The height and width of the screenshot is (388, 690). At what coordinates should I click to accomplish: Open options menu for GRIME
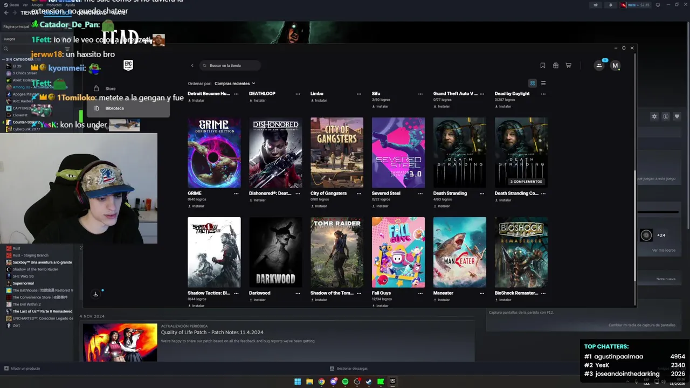[x=236, y=193]
